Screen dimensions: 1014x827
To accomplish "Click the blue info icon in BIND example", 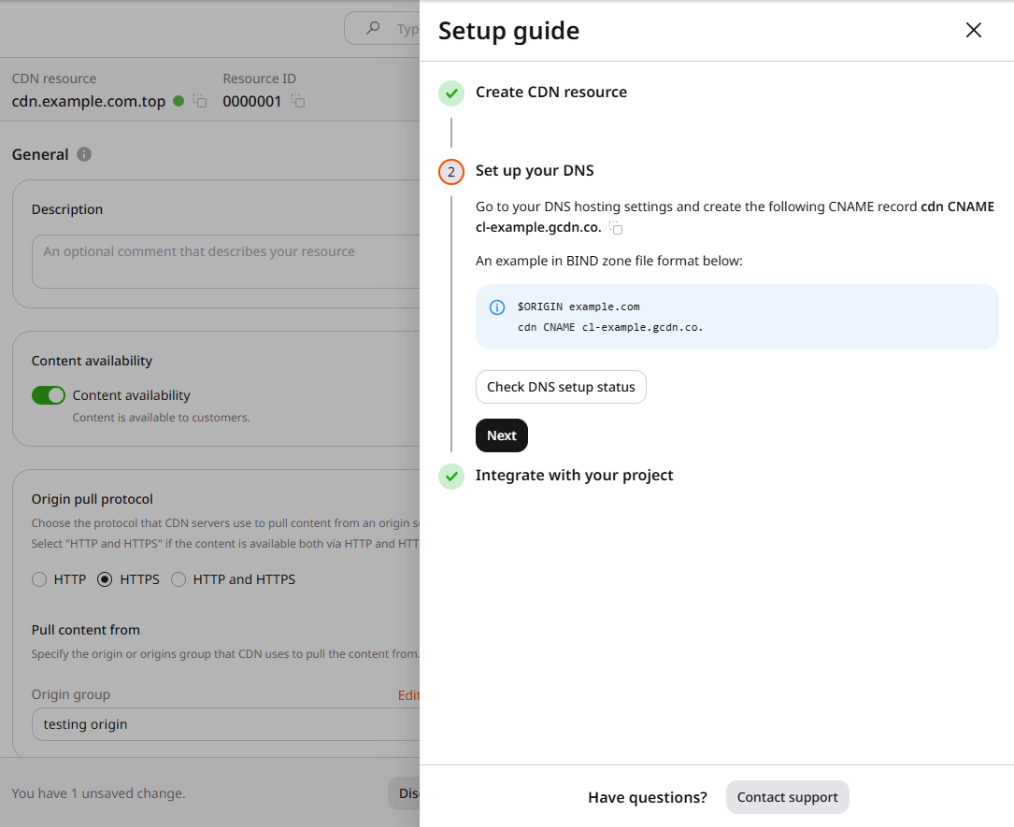I will click(x=496, y=307).
